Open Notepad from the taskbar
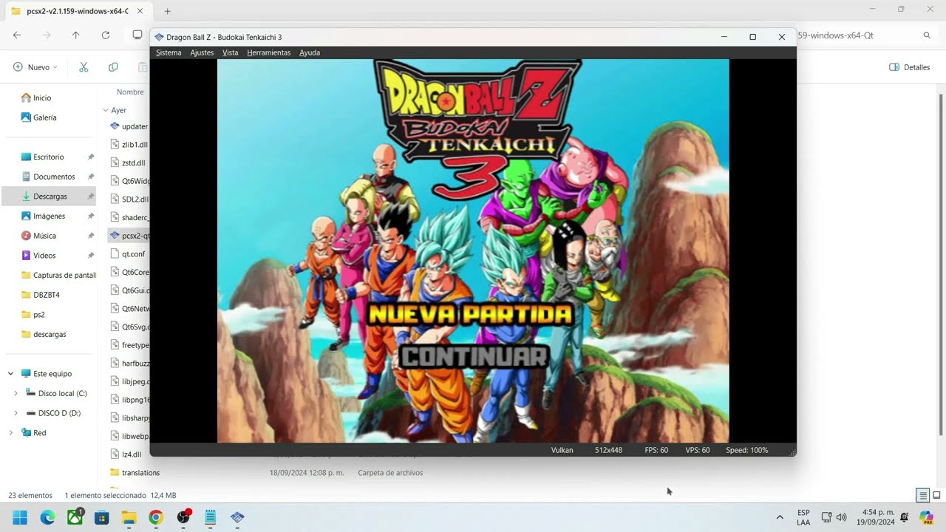The image size is (946, 532). [x=210, y=517]
